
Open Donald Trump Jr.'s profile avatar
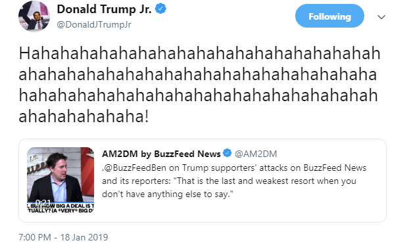(x=34, y=16)
